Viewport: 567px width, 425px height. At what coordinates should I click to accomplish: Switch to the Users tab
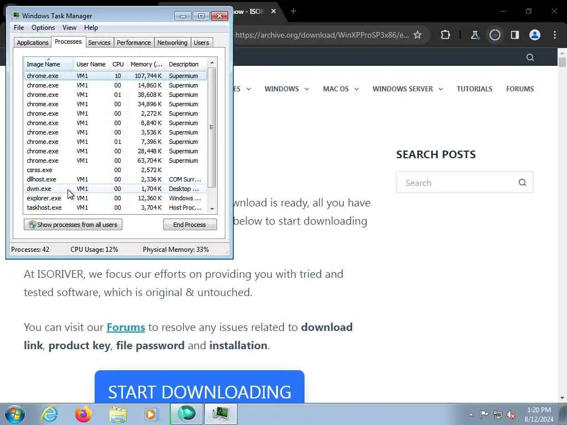click(202, 43)
